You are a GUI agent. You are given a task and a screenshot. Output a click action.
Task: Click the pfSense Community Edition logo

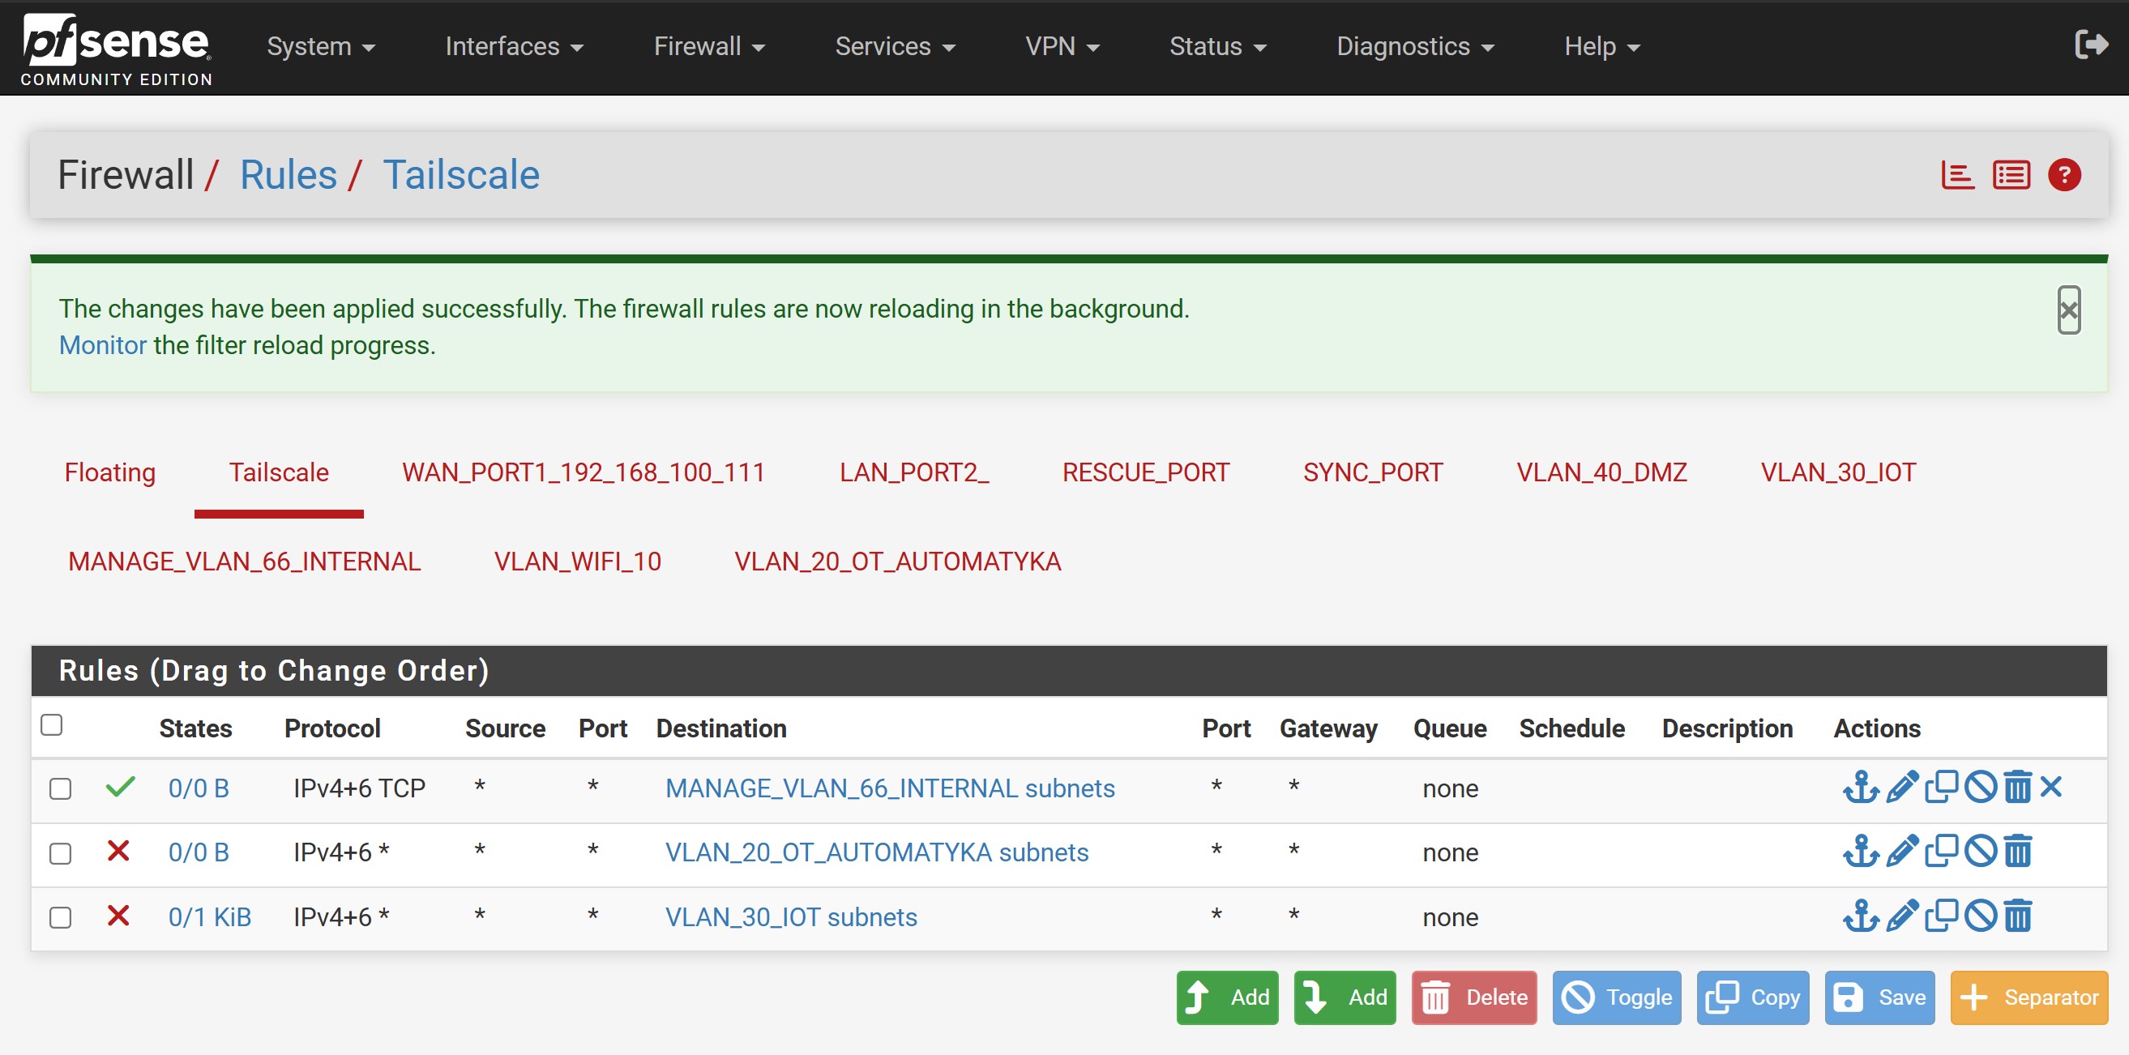pyautogui.click(x=116, y=49)
